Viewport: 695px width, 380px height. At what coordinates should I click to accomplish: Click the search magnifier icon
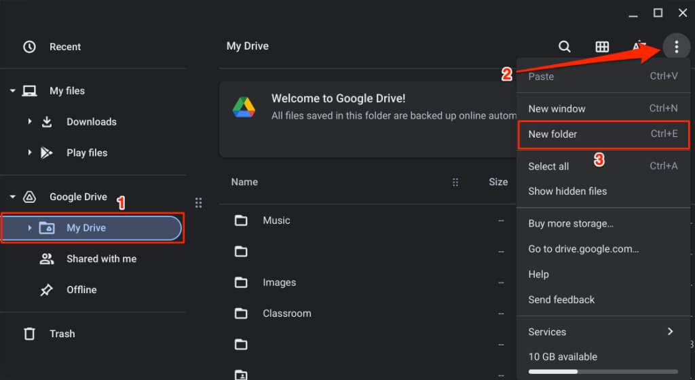(x=565, y=47)
